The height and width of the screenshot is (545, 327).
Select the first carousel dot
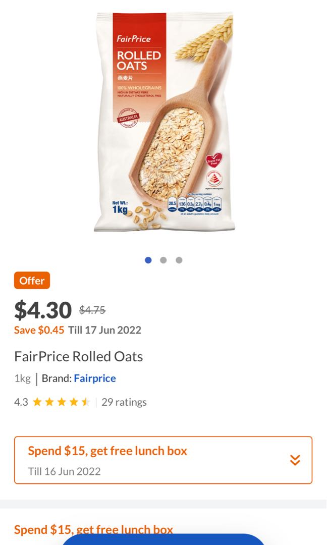pos(148,259)
